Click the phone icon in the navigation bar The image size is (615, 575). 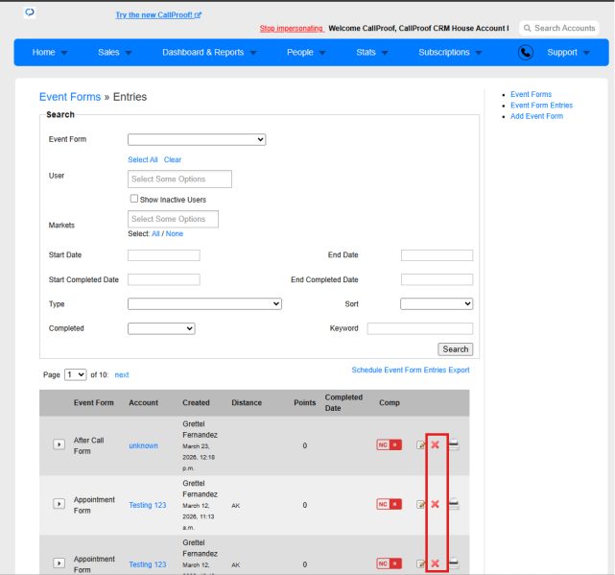pos(525,52)
